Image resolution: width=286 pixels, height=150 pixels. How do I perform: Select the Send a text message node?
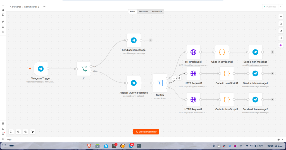(134, 40)
